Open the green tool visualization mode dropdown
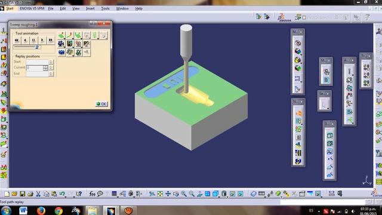This screenshot has width=382, height=215. [78, 36]
